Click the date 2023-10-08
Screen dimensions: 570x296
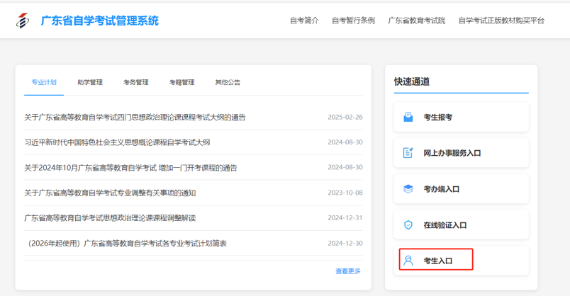[345, 193]
